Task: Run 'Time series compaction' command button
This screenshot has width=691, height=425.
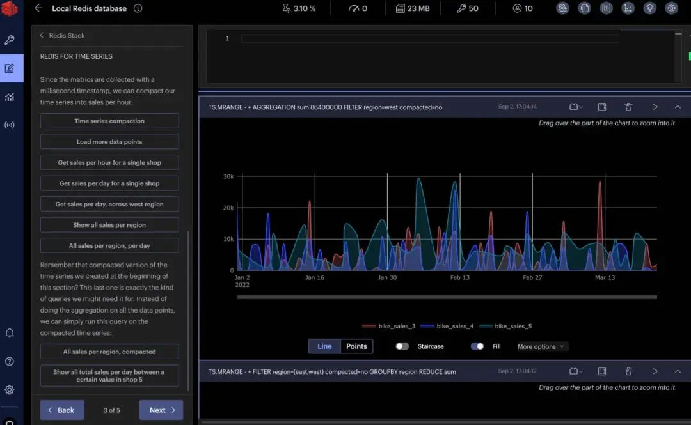Action: [x=109, y=121]
